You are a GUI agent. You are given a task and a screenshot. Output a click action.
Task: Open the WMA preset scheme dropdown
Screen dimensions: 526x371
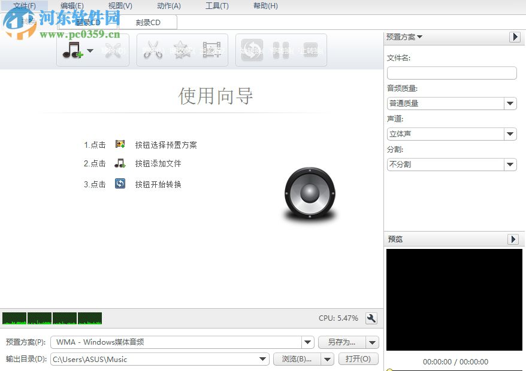[307, 342]
